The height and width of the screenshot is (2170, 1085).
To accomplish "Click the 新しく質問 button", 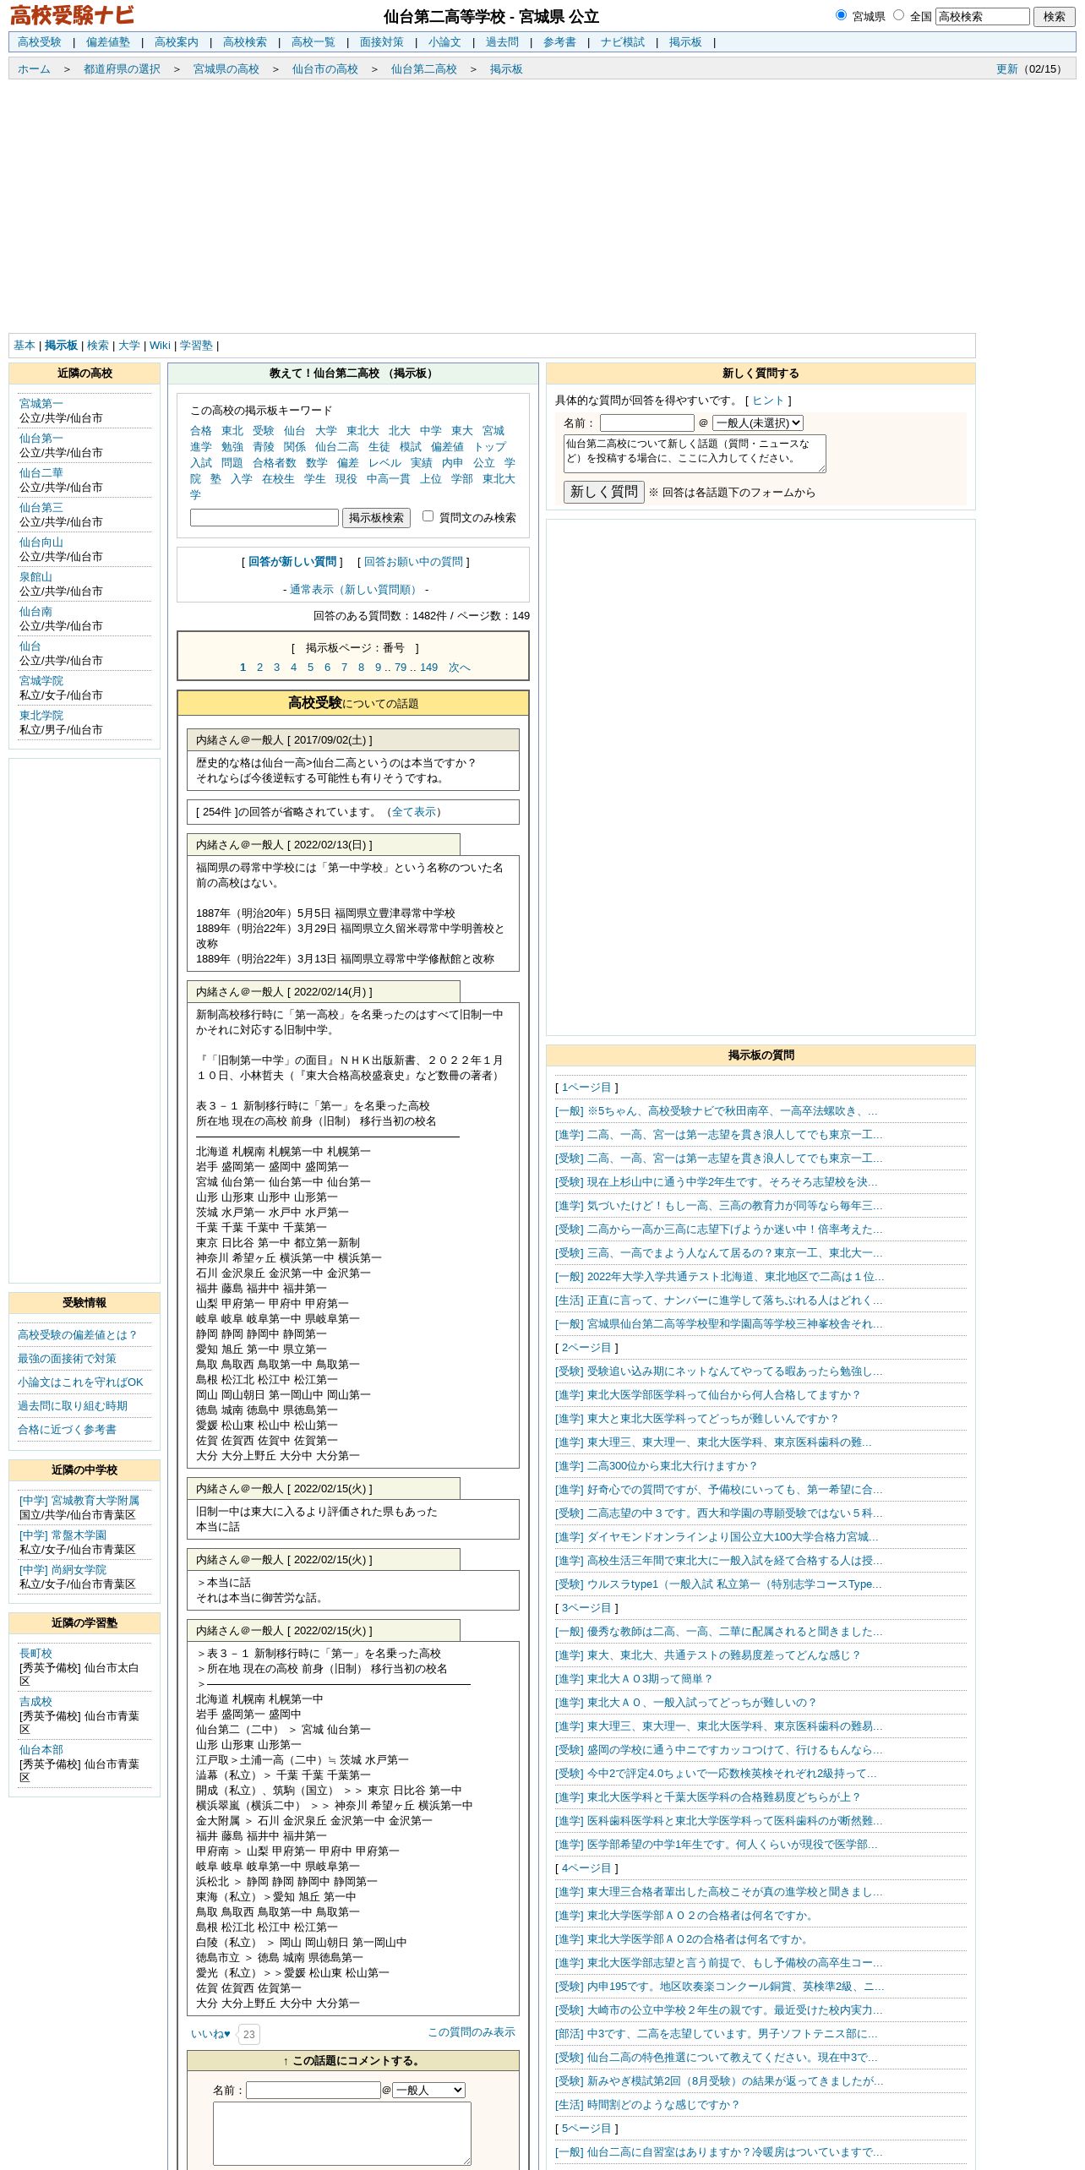I will pyautogui.click(x=604, y=492).
